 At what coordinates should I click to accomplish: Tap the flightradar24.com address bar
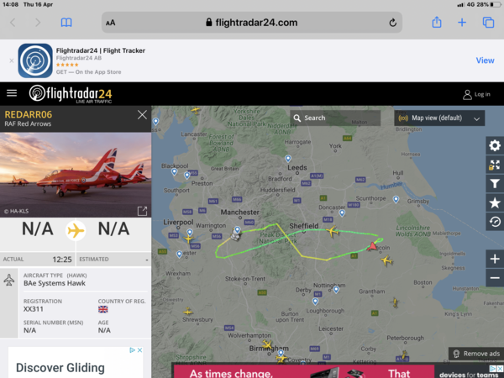pos(252,23)
